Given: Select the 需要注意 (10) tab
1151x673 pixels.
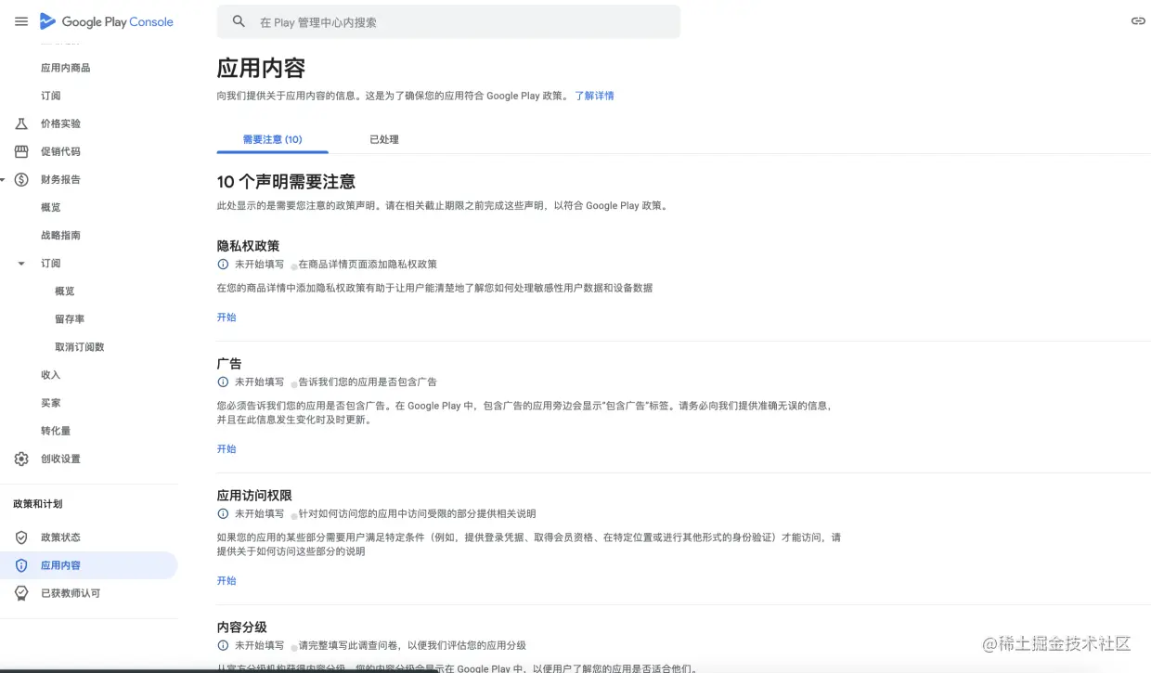Looking at the screenshot, I should (272, 139).
